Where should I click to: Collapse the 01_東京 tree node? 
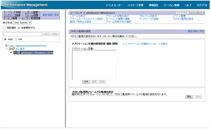click(x=7, y=49)
